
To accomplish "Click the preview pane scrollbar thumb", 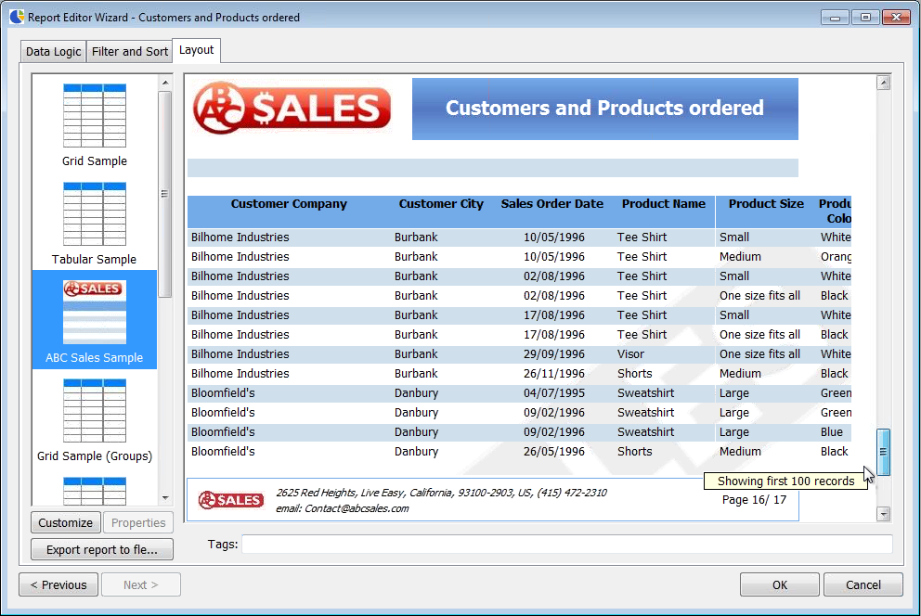I will click(884, 452).
